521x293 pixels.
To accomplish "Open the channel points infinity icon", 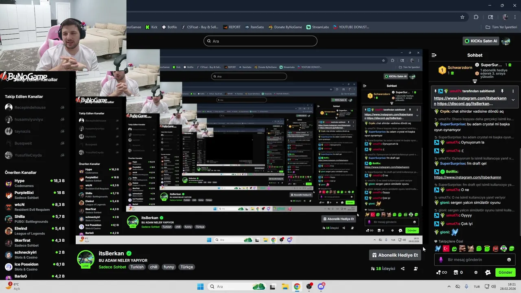I will (x=442, y=272).
